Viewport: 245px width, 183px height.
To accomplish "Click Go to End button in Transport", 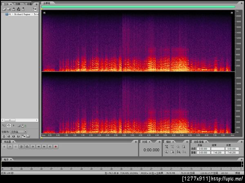I will click(50, 147).
